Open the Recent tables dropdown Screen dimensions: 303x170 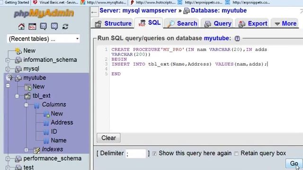point(43,39)
